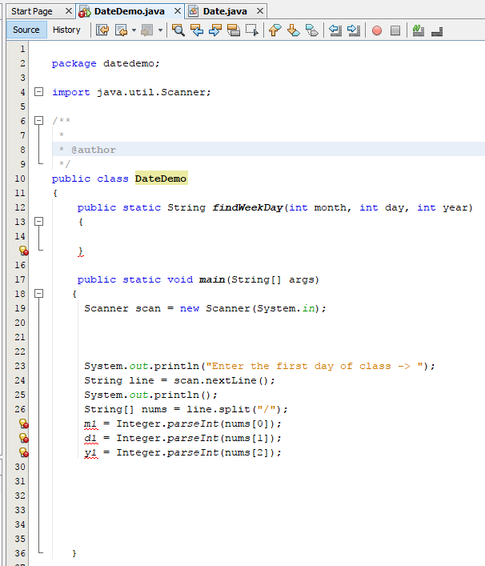485x566 pixels.
Task: Shift the line left using toolbar icon
Action: click(x=335, y=30)
